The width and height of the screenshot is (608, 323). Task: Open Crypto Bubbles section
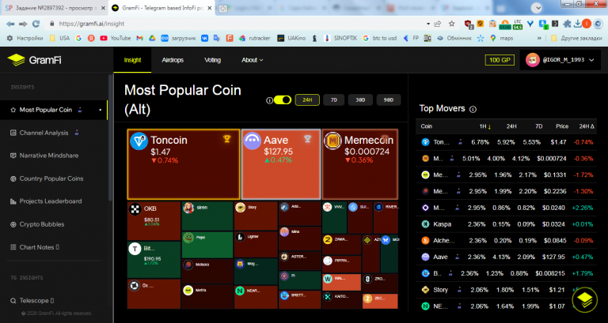coord(54,224)
